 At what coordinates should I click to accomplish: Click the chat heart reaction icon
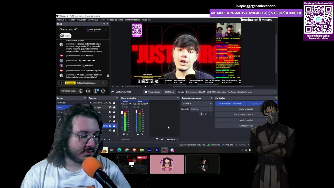[x=103, y=91]
